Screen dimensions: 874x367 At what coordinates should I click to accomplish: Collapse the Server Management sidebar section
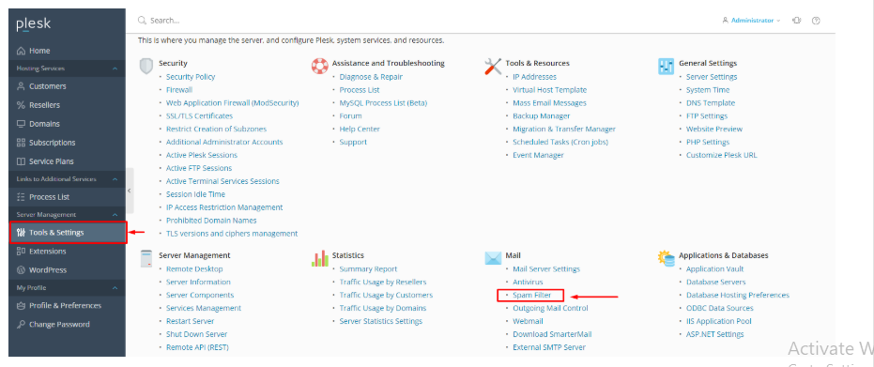point(115,214)
